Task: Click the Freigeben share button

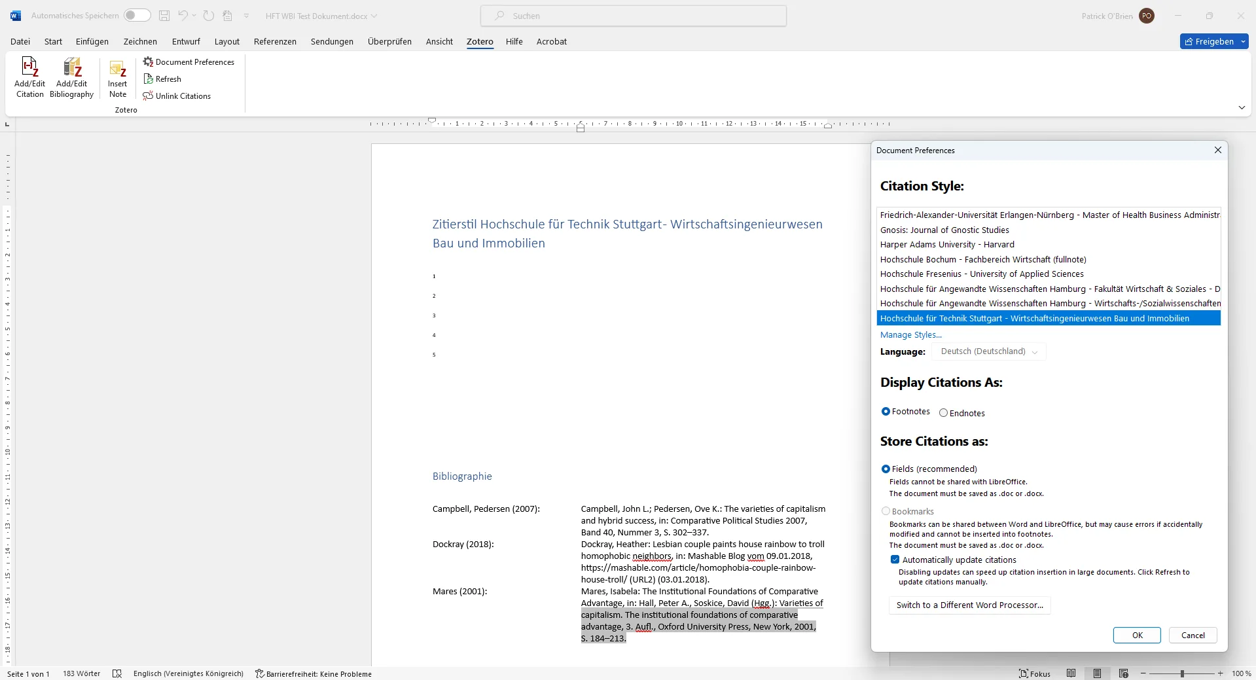Action: 1208,41
